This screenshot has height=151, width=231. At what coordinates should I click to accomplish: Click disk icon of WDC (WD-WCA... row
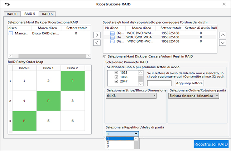[x=112, y=37]
